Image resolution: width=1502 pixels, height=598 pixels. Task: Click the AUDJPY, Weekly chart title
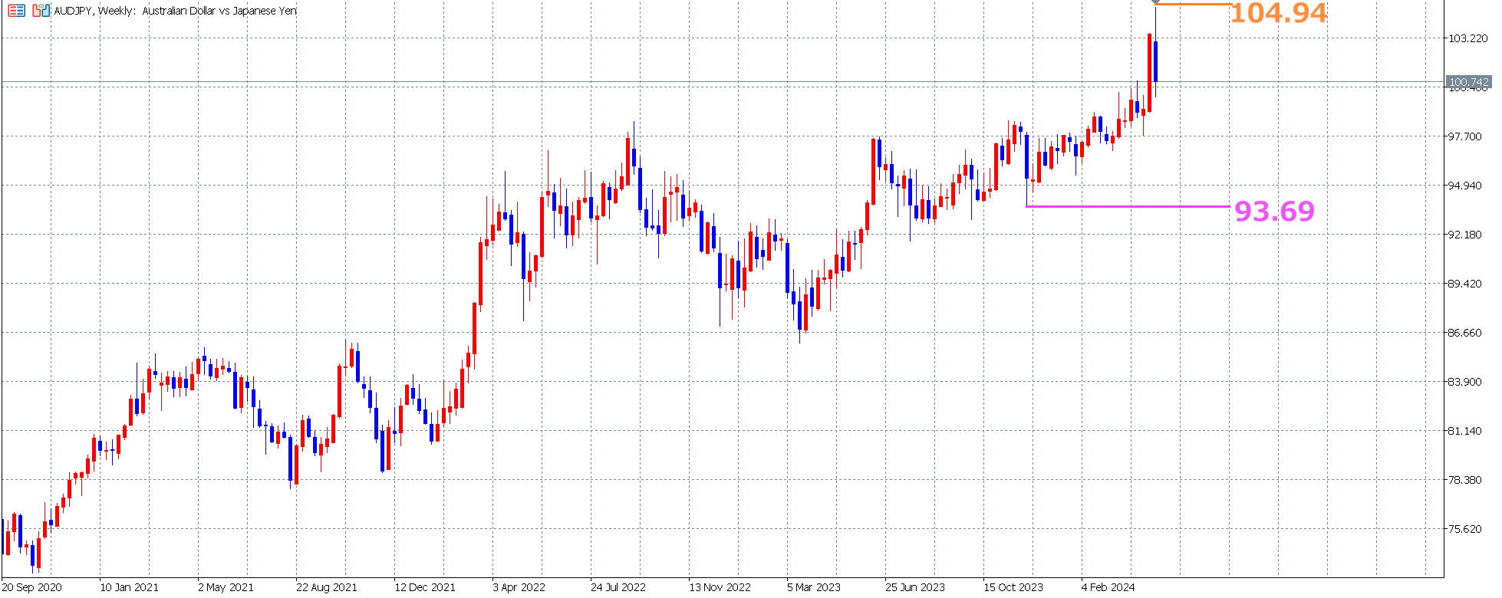175,11
